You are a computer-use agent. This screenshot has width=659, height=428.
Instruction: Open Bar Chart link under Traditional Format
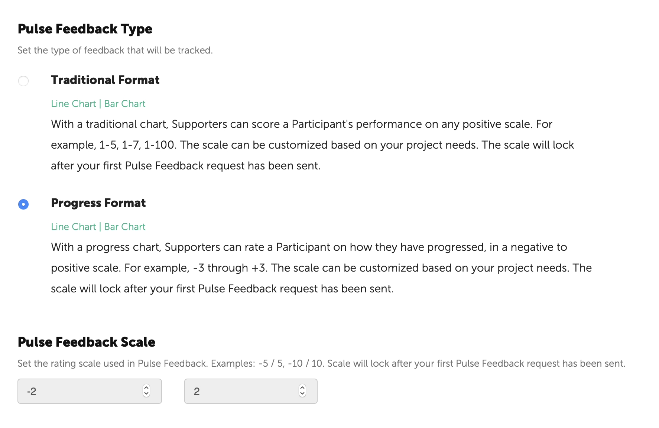click(125, 104)
